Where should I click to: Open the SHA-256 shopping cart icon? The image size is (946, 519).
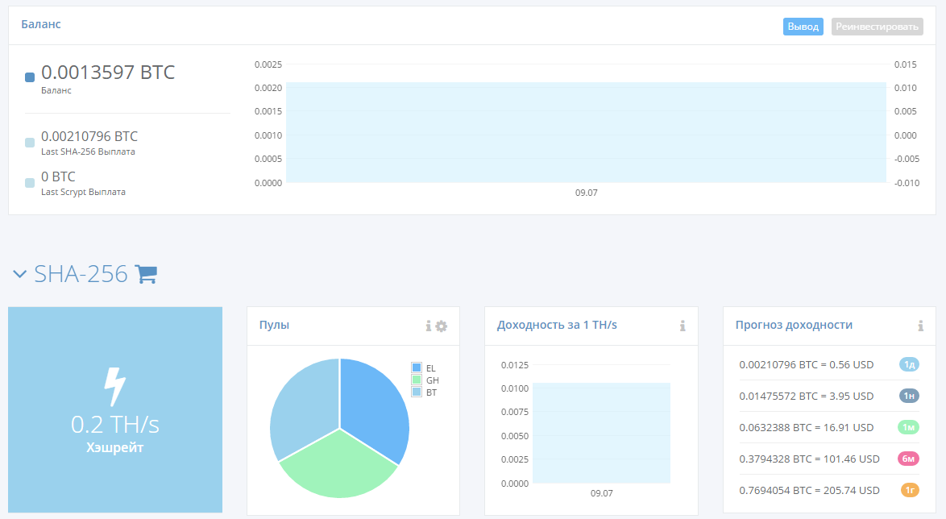(146, 274)
